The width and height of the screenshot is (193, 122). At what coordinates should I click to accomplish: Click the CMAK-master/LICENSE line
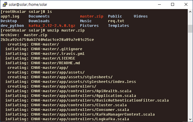40,58
